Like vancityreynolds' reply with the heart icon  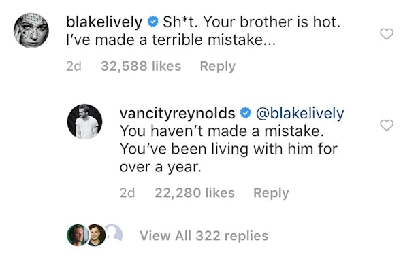(387, 125)
